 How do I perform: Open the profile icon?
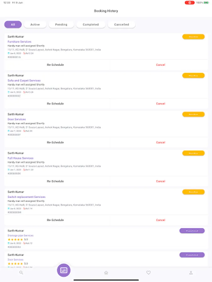(191, 273)
